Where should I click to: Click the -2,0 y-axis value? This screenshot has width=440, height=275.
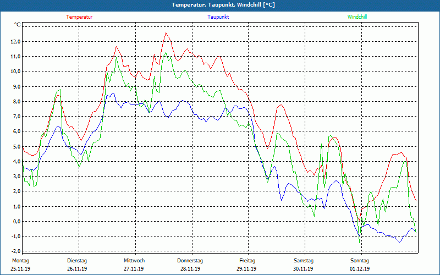coord(16,251)
